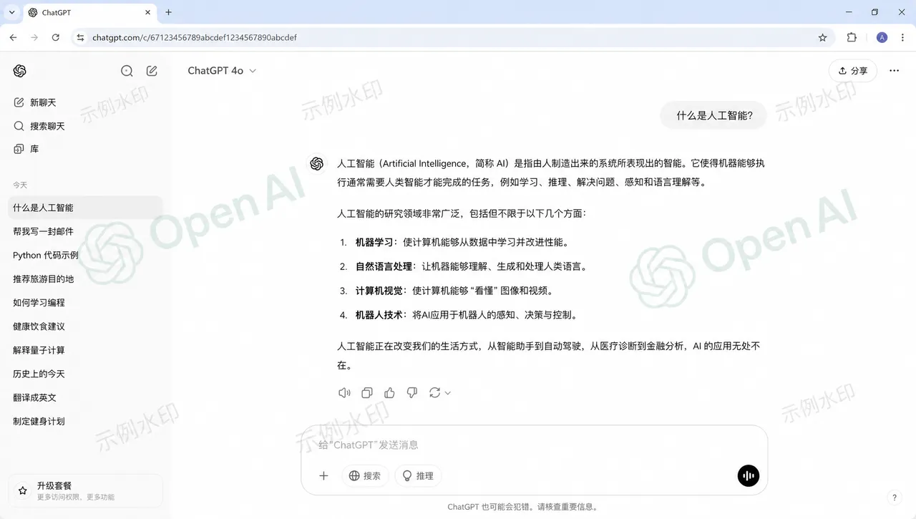Image resolution: width=916 pixels, height=519 pixels.
Task: Open the browser tab search chevron
Action: pos(11,12)
